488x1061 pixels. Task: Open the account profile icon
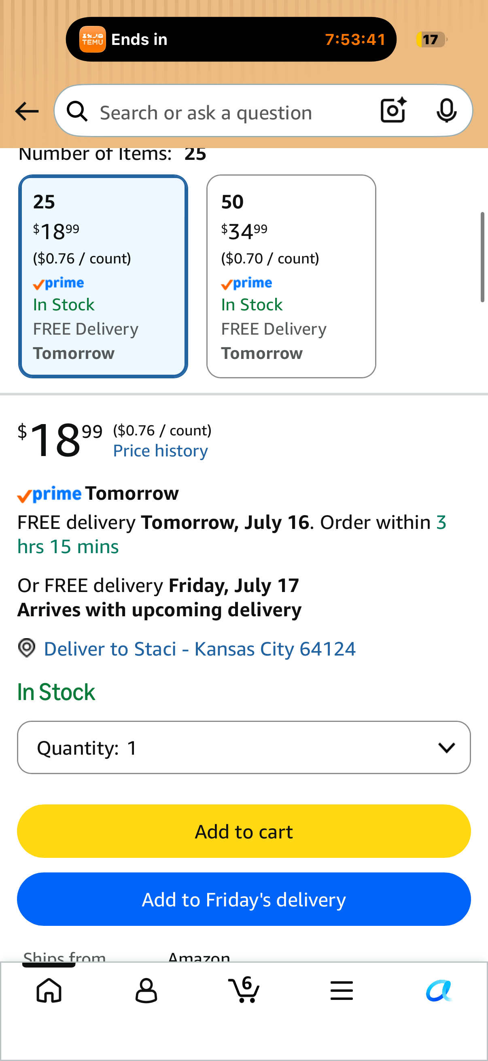[146, 990]
